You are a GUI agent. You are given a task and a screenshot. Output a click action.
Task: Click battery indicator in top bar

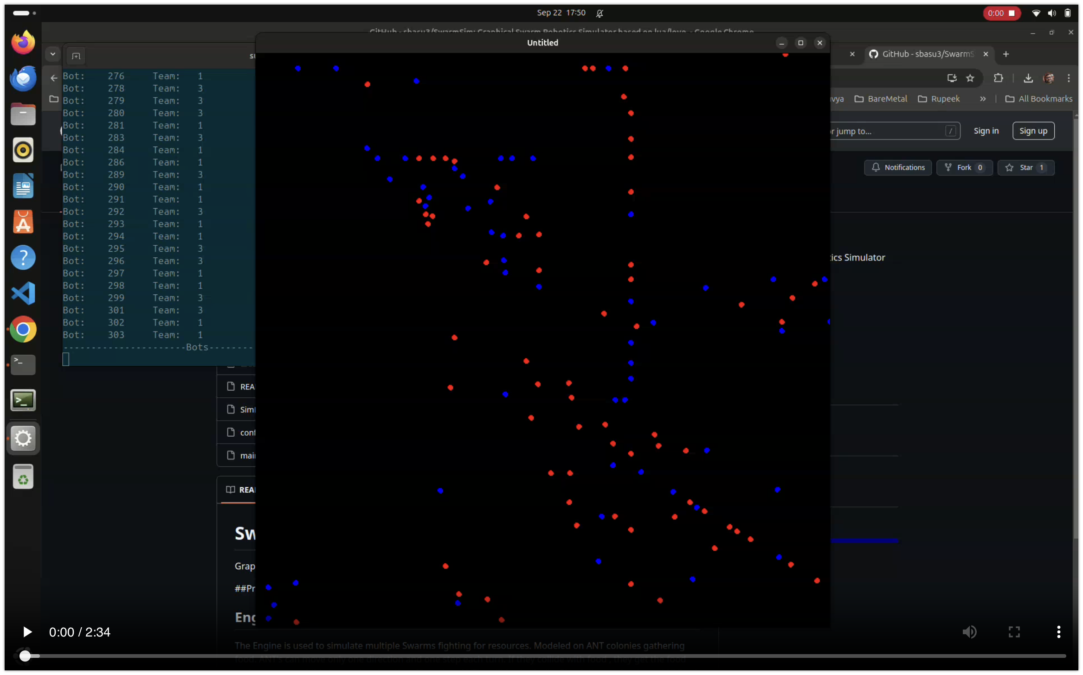[x=1068, y=13]
